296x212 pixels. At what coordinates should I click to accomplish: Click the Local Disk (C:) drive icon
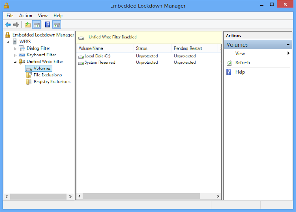click(x=81, y=56)
